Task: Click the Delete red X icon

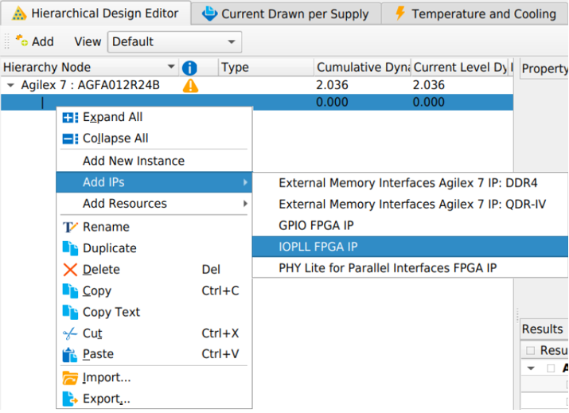Action: click(70, 270)
